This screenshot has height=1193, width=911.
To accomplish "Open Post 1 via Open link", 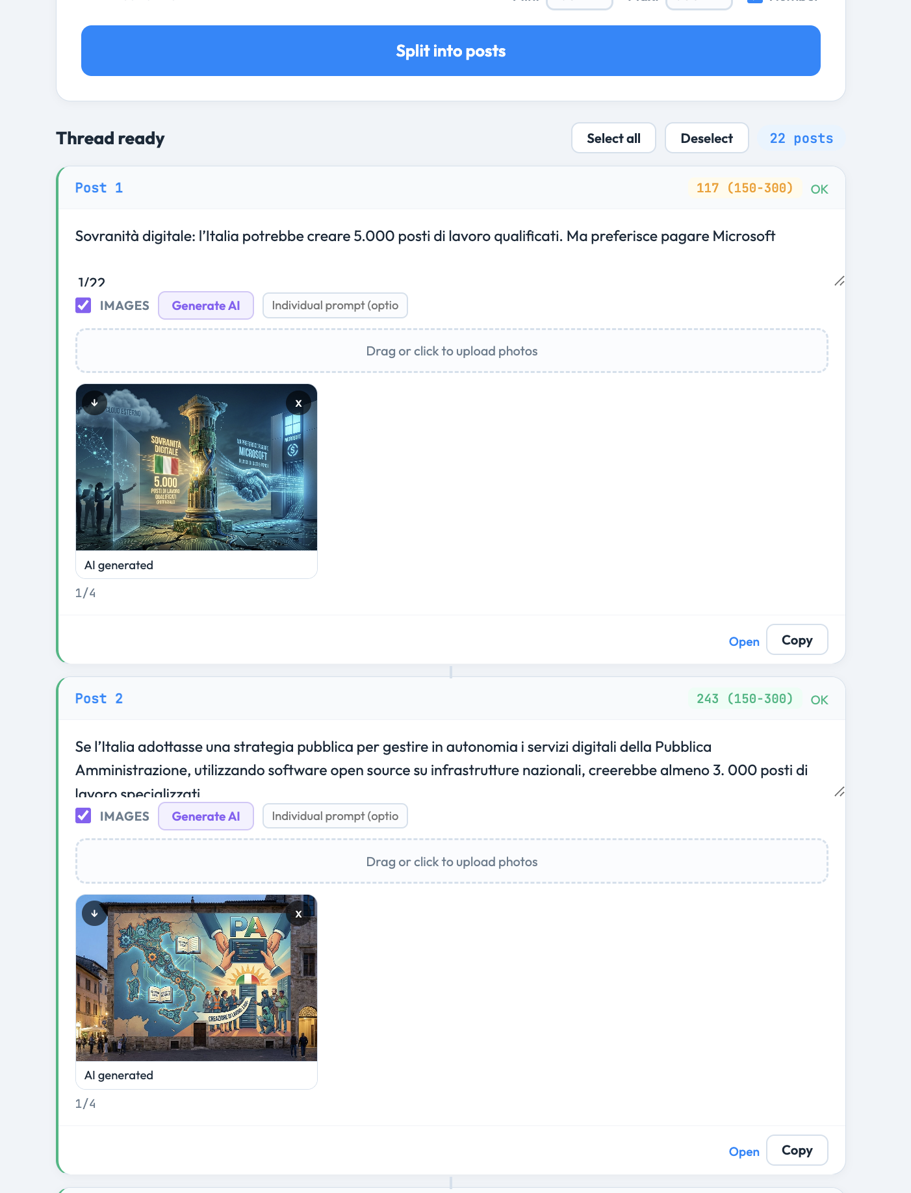I will 743,641.
